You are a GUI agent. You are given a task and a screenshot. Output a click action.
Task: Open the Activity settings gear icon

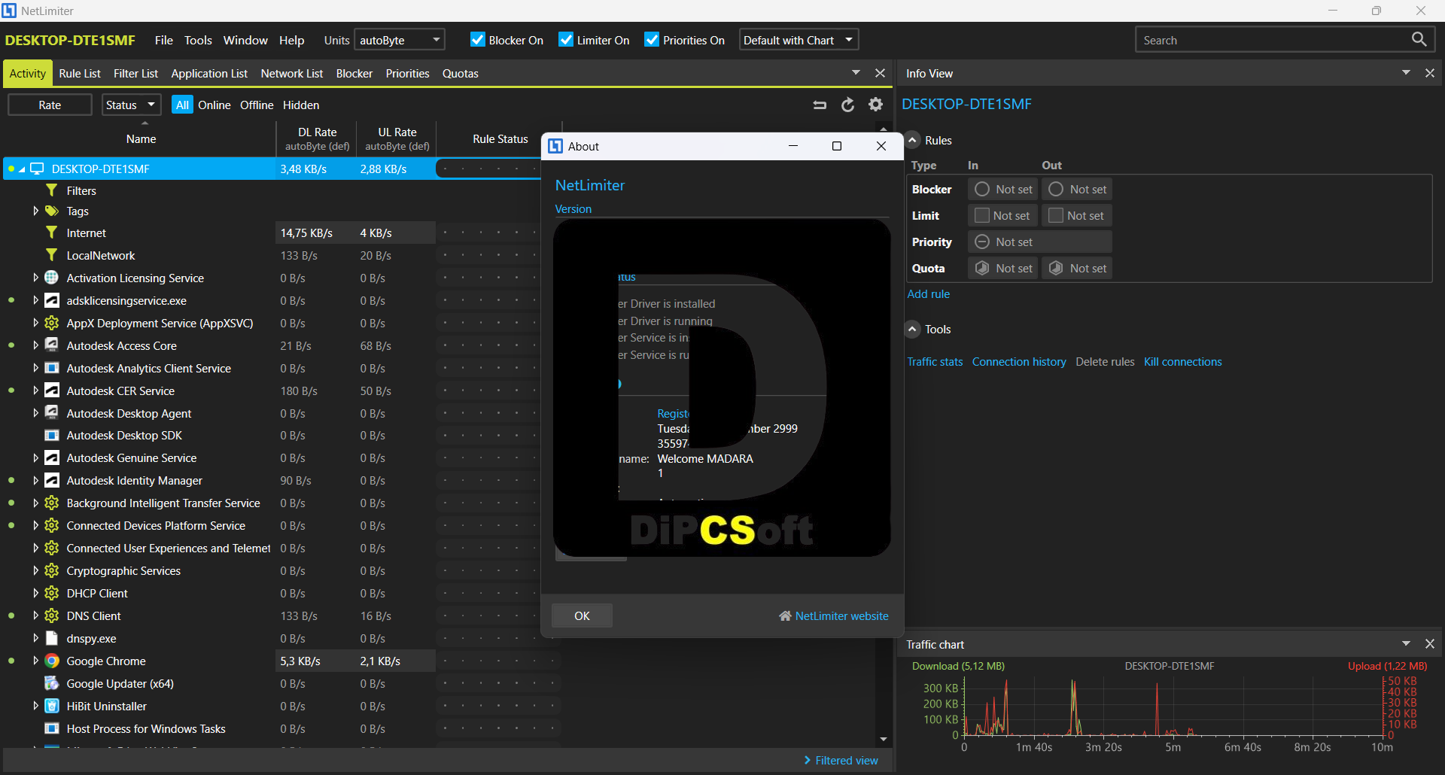point(875,105)
